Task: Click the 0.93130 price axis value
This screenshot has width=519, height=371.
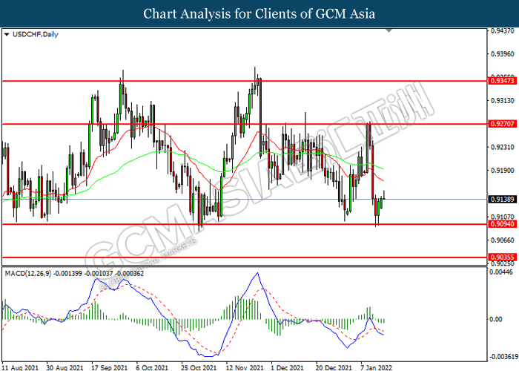Action: 503,101
